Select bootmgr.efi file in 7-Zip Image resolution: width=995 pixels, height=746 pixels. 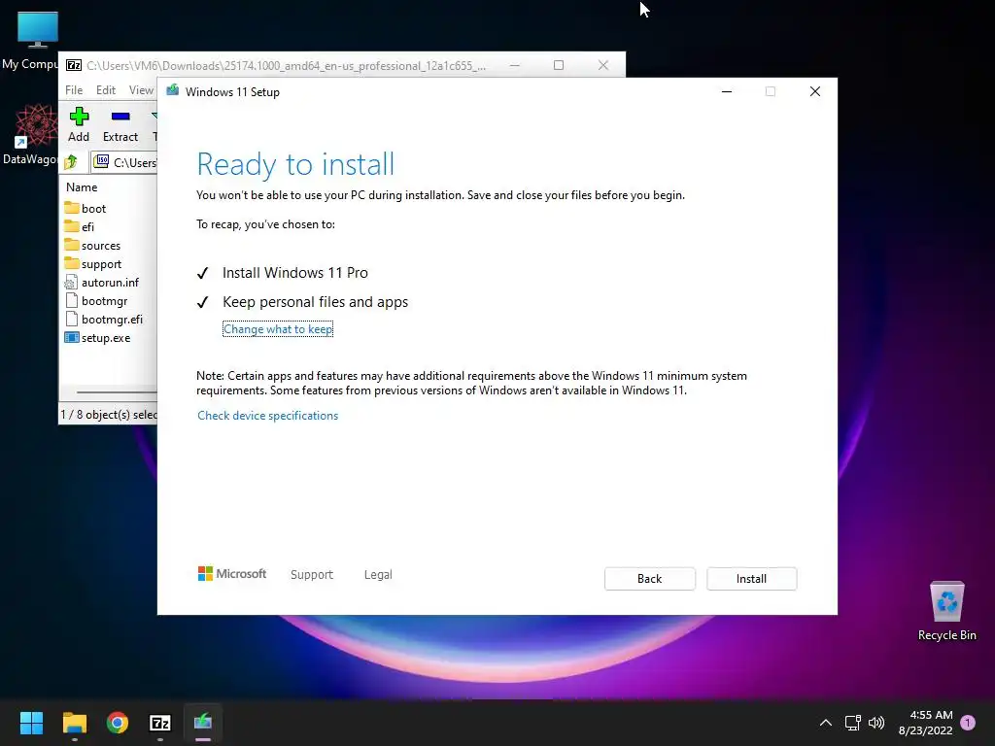(103, 319)
